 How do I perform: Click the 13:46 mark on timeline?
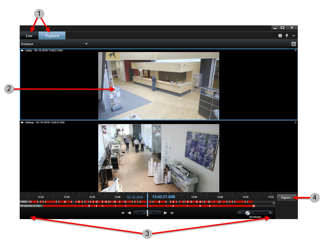pyautogui.click(x=194, y=197)
